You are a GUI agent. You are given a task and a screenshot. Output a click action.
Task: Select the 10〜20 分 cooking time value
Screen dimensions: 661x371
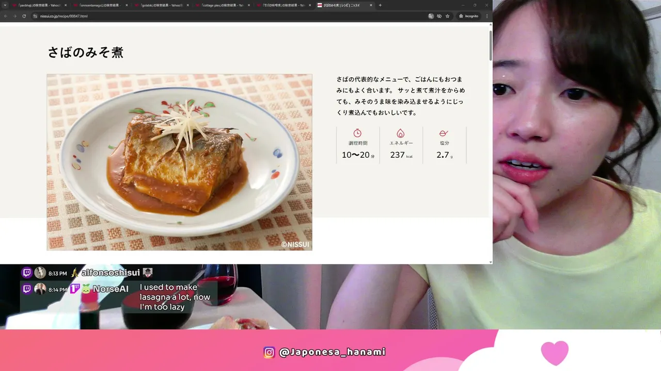pyautogui.click(x=358, y=155)
